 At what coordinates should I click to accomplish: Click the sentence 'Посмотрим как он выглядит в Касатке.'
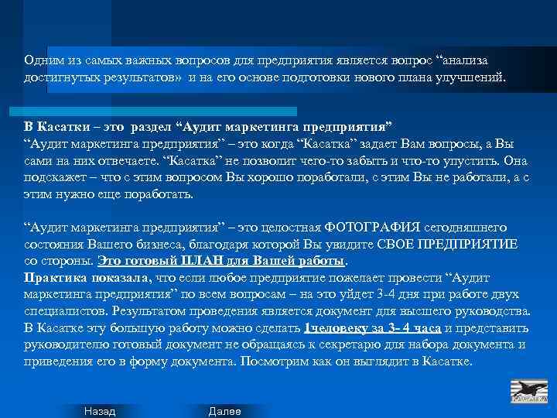coord(357,361)
